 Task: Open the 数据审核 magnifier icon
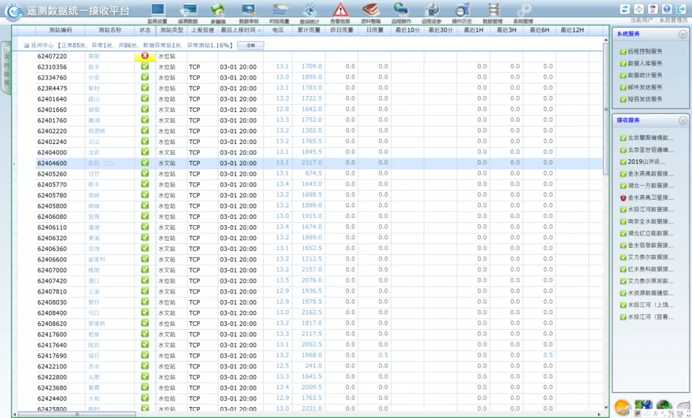pos(249,10)
